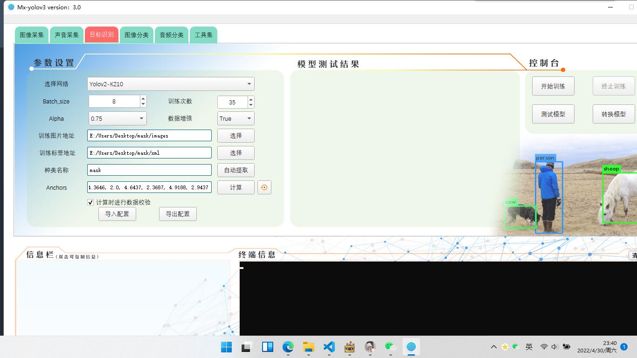Open the Alpha 0.75 dropdown
This screenshot has height=358, width=637.
118,118
